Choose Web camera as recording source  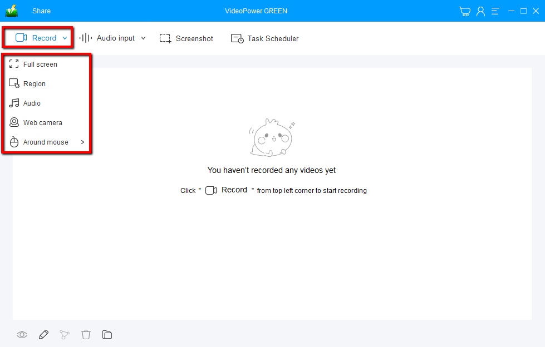(x=42, y=122)
